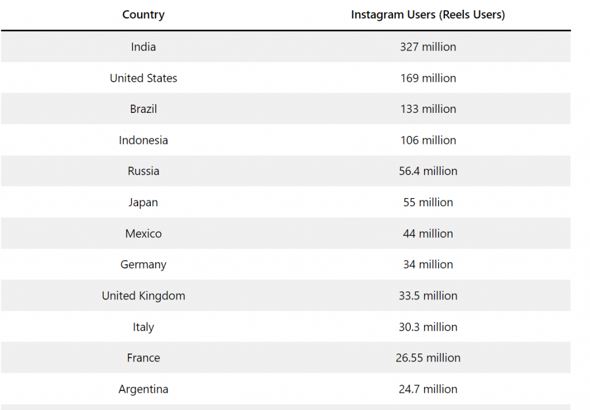Select the Argentina country cell

tap(143, 389)
